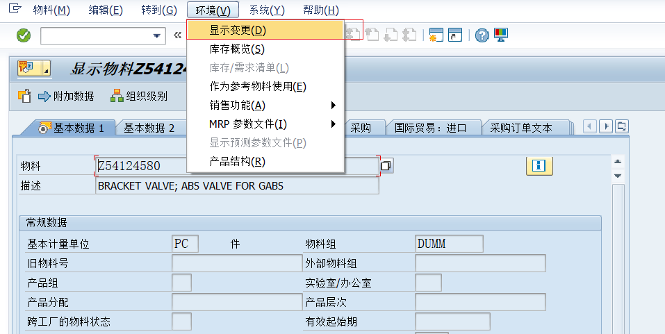Switch to 基本数据 1 tab
Screen dimensions: 665x334
pos(72,128)
